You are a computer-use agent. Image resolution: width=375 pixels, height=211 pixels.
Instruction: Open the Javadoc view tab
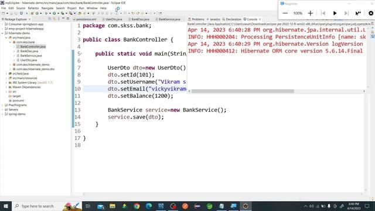coord(213,19)
